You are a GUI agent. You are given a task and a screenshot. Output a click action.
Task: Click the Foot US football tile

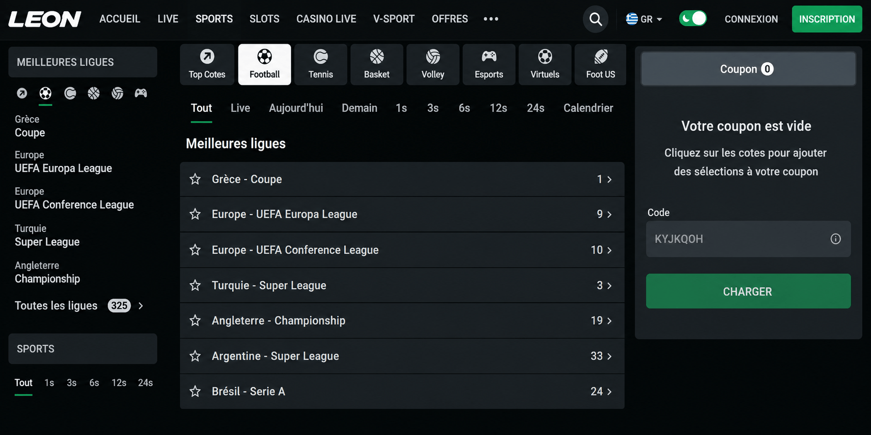pyautogui.click(x=600, y=64)
